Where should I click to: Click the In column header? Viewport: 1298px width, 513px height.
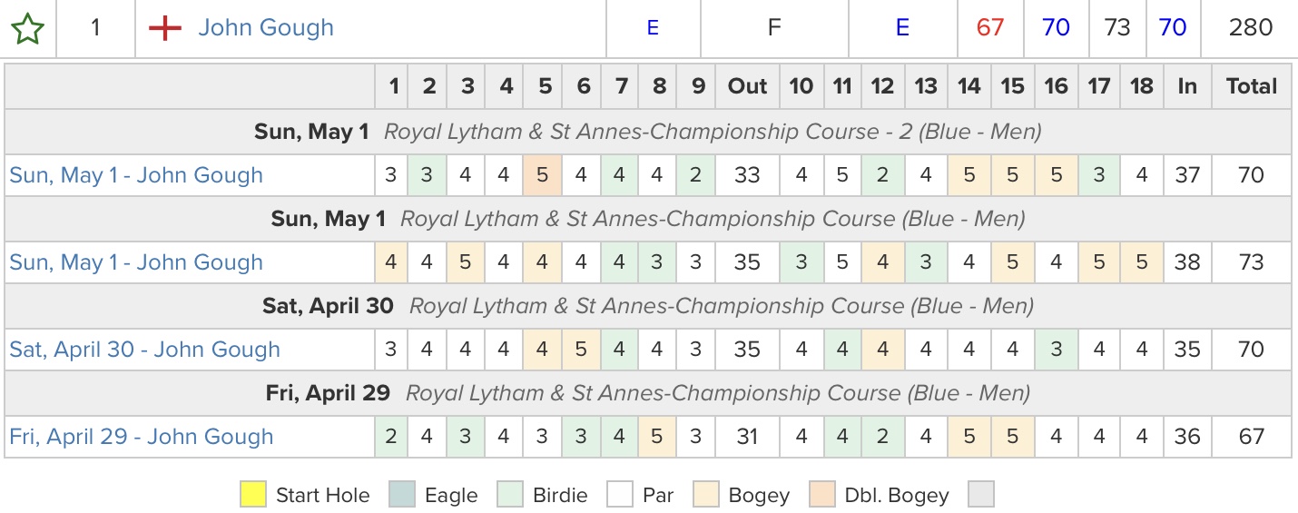point(1187,86)
